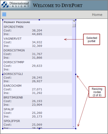Click the top-right corner resizing node

click(76, 20)
